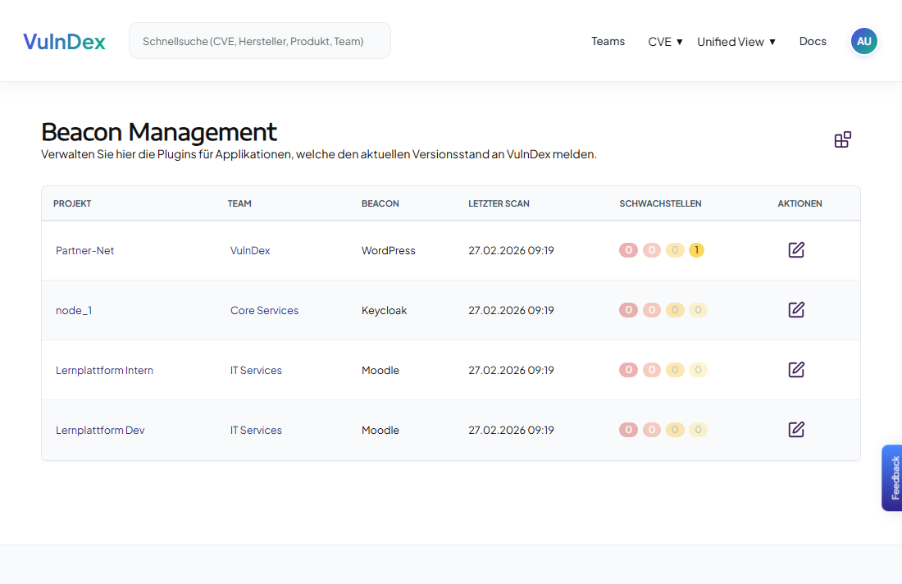The width and height of the screenshot is (902, 584).
Task: Expand the Unified View dropdown
Action: point(736,42)
